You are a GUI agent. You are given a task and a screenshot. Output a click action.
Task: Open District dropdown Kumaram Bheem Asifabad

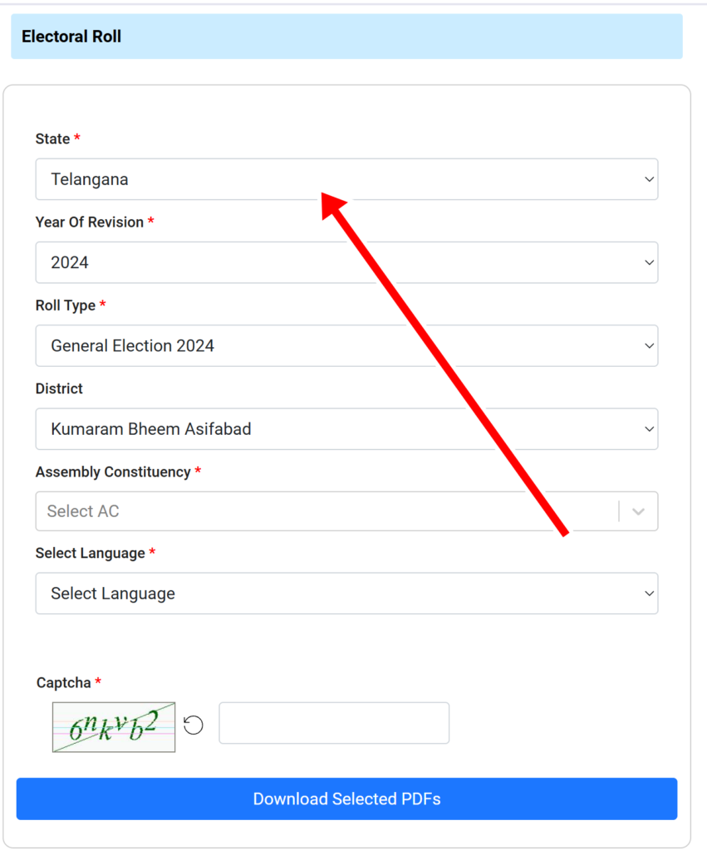pos(346,429)
